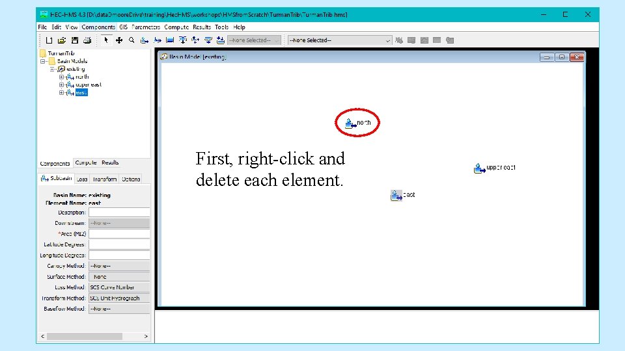
Task: Select the Diversion creation tool
Action: point(195,40)
